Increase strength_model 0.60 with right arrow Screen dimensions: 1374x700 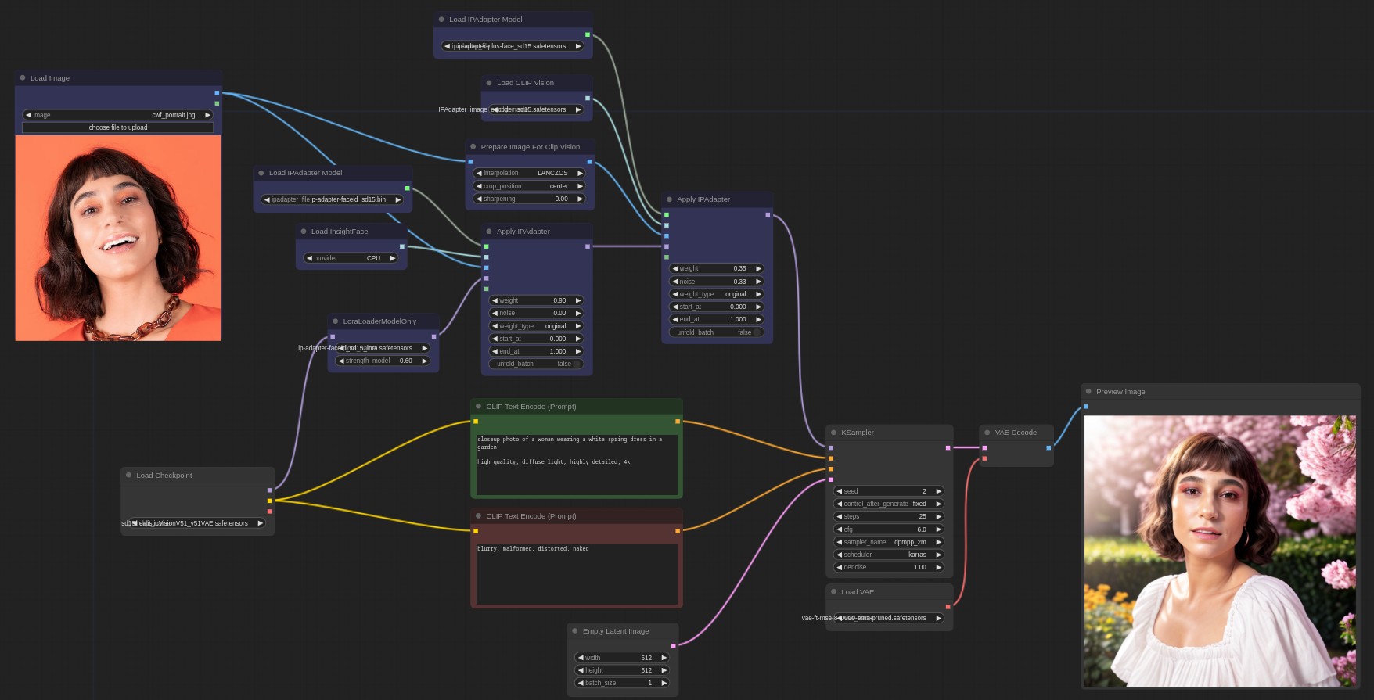pos(424,361)
